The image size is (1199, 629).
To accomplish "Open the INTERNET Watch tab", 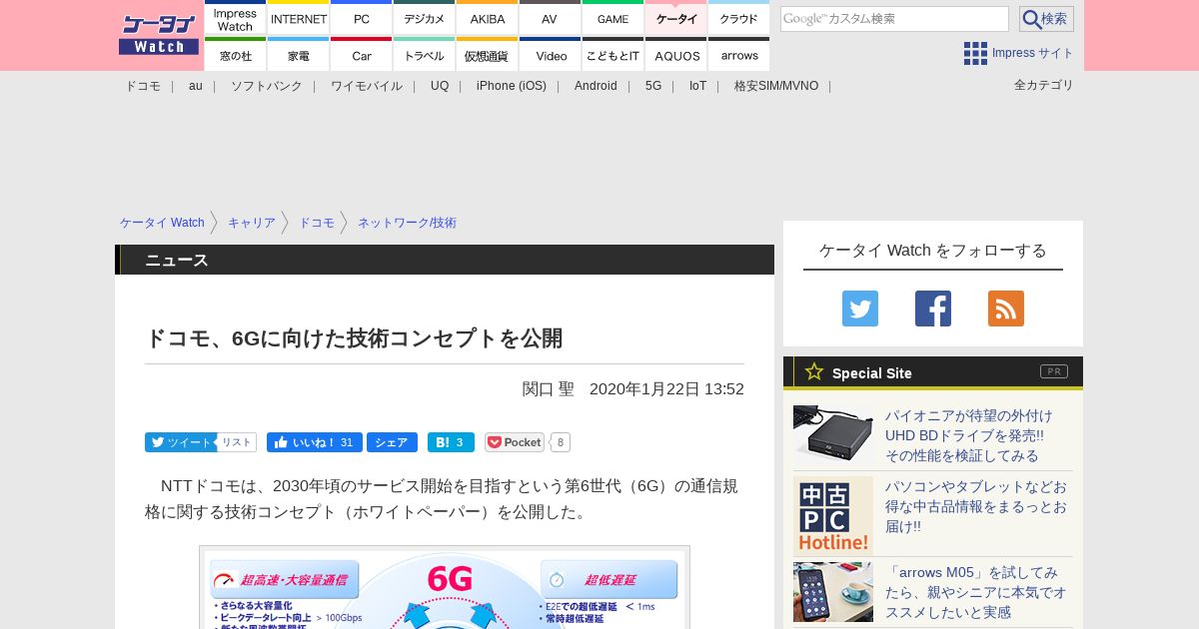I will [298, 19].
